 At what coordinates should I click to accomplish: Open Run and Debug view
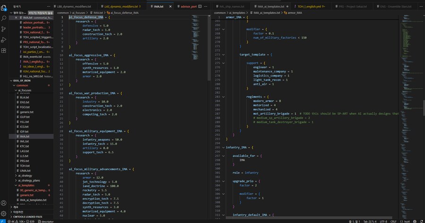click(x=4, y=40)
